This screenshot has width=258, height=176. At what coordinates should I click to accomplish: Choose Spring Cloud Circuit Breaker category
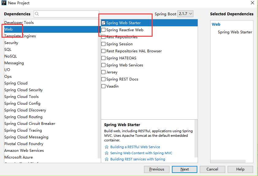(51, 124)
